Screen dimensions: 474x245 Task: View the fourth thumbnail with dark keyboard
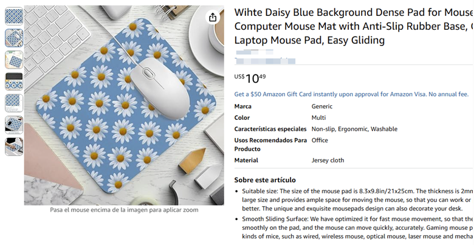14,81
